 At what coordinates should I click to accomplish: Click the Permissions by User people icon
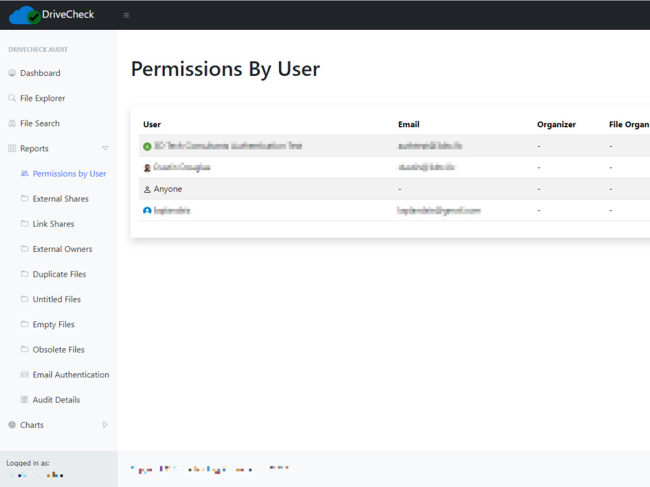[x=25, y=173]
